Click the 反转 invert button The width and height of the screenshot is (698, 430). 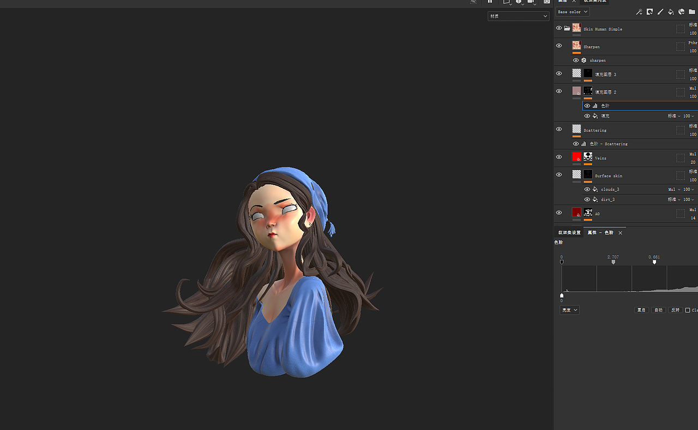(676, 310)
